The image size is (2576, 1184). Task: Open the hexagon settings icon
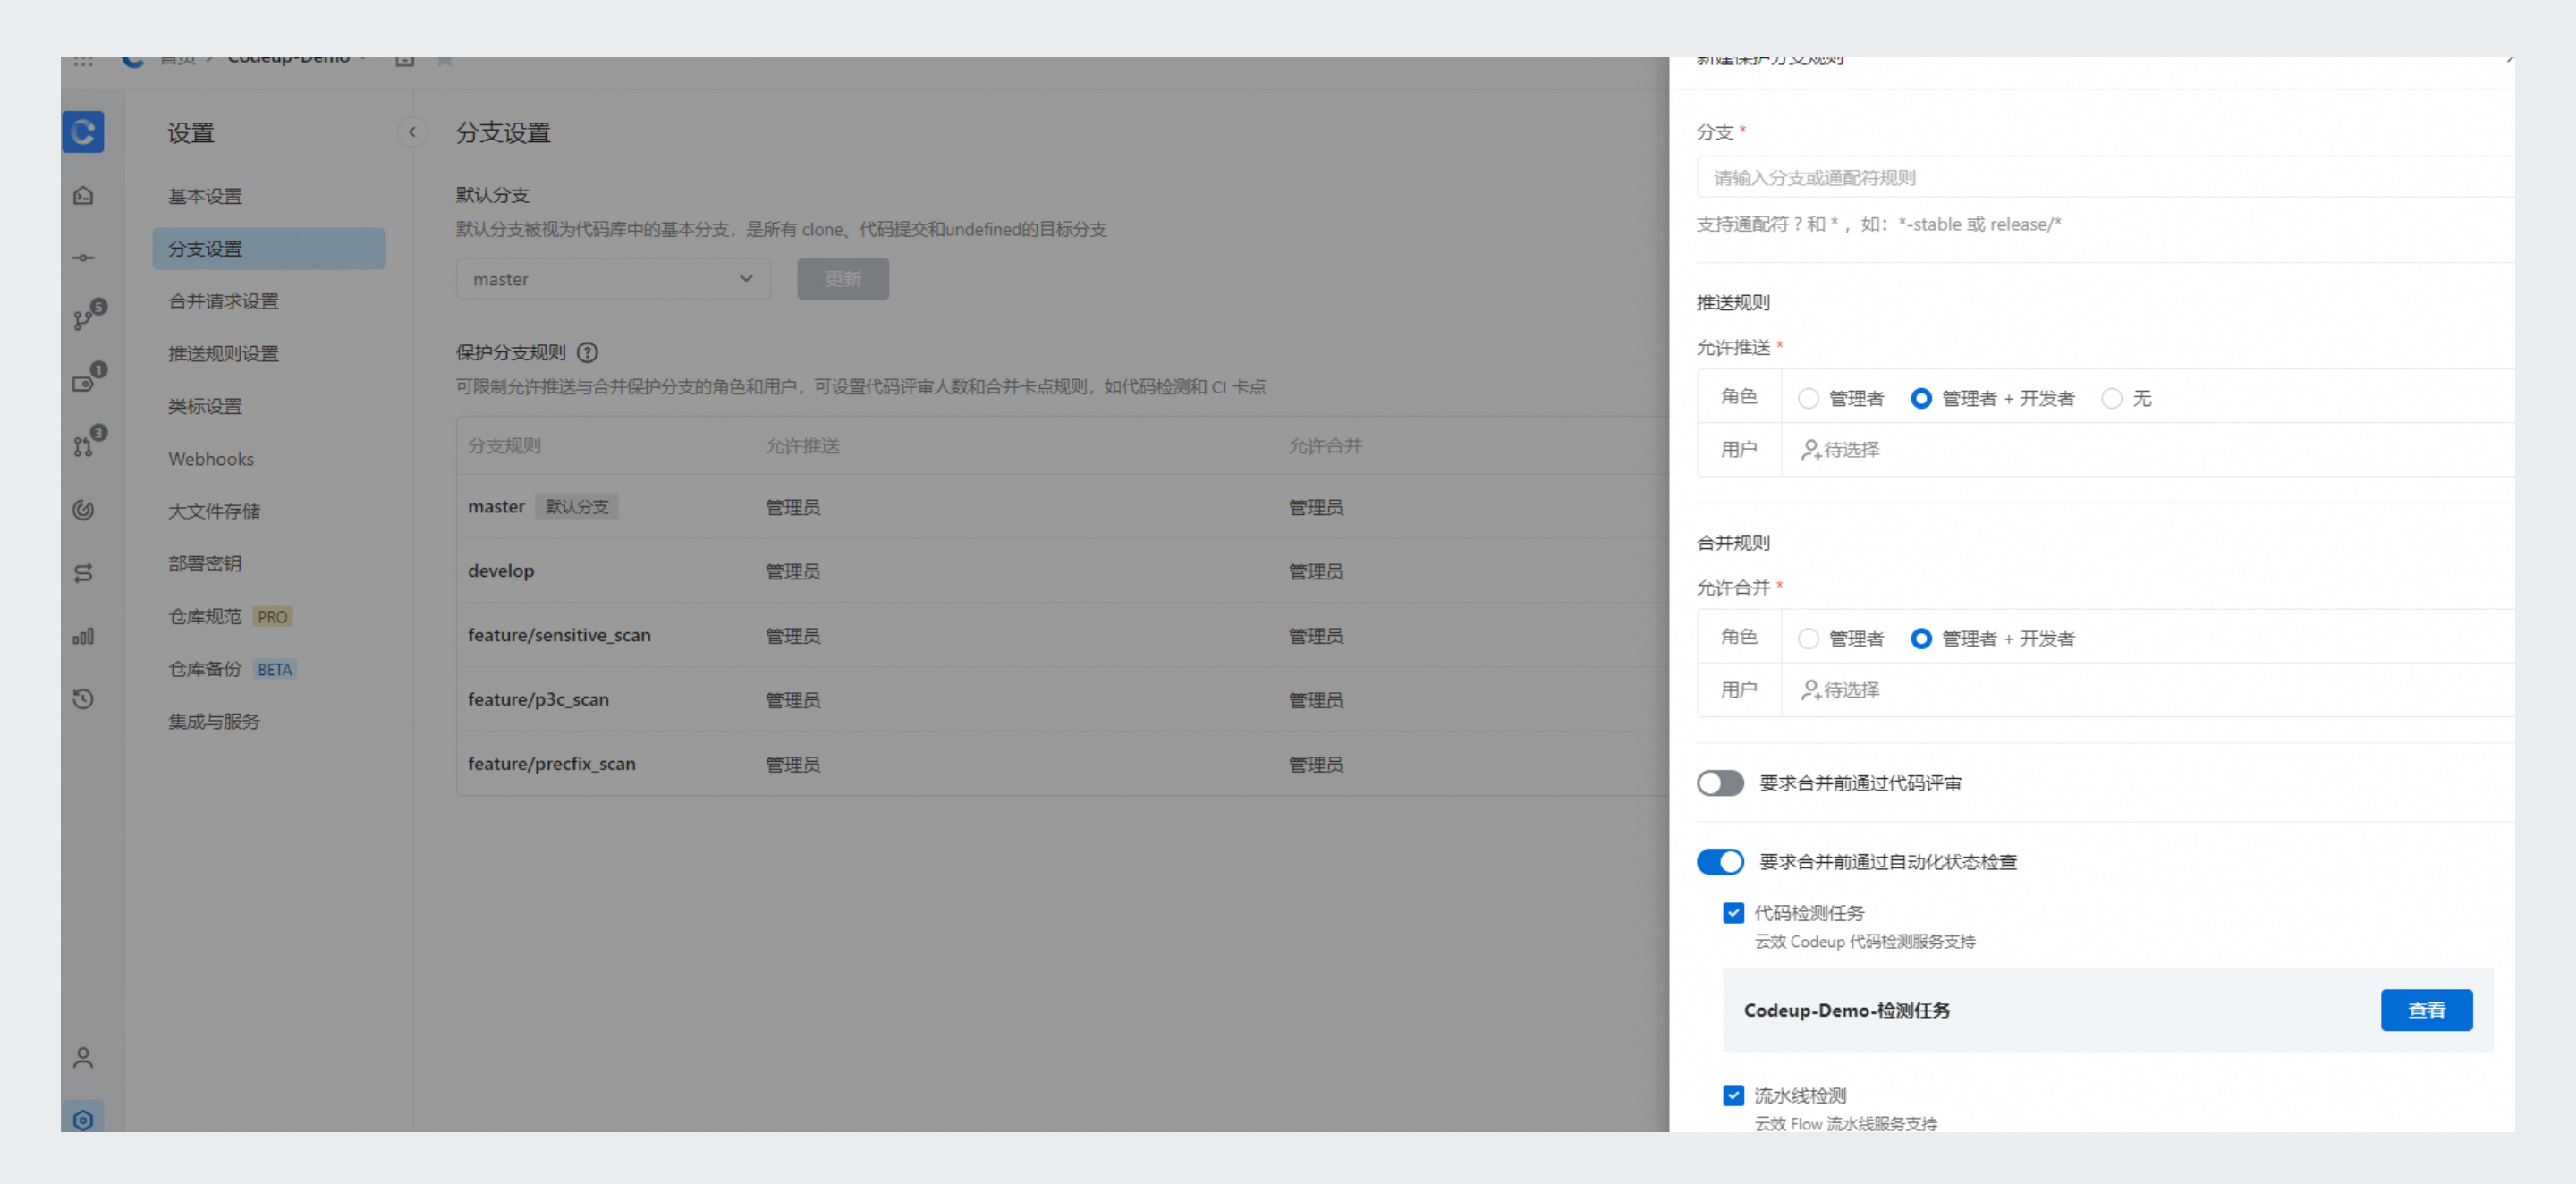(x=83, y=1120)
